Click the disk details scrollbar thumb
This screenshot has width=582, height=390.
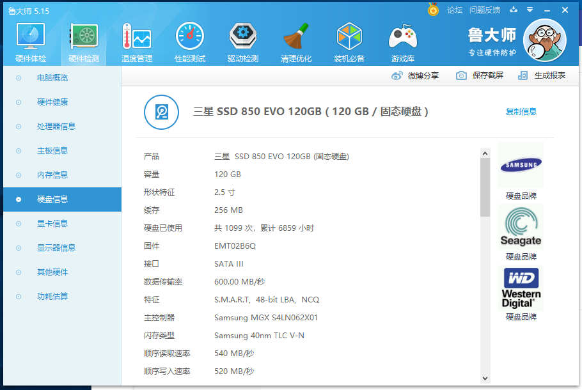tap(485, 187)
